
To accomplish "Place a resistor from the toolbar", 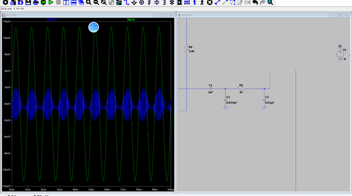I will [149, 2].
